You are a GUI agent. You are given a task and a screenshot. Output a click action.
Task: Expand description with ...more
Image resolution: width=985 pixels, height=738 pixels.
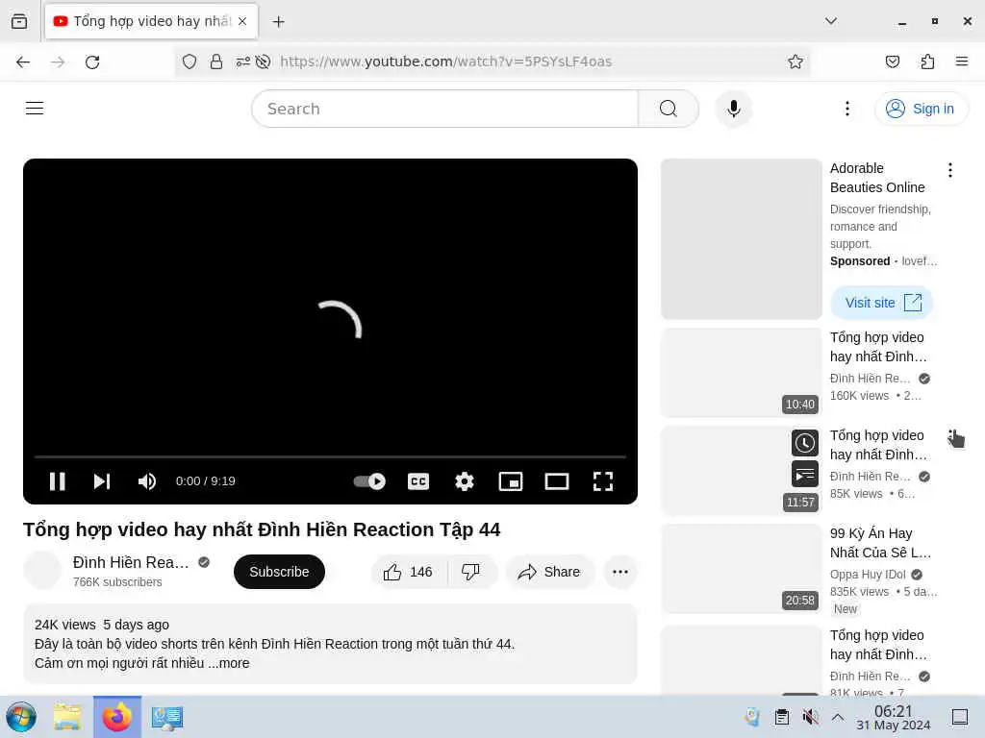click(x=229, y=663)
